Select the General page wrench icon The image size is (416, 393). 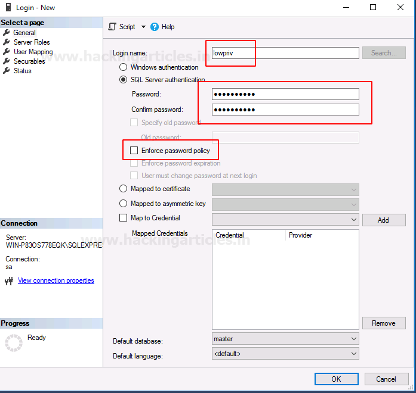coord(7,33)
